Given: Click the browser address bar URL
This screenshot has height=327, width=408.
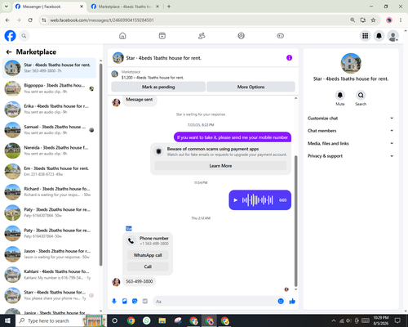Looking at the screenshot, I should [x=102, y=20].
